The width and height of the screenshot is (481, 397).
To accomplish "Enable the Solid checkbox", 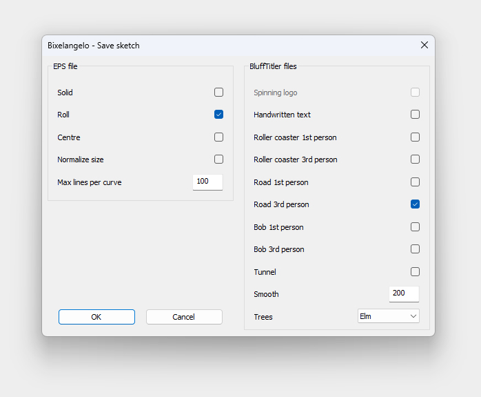I will coord(218,93).
